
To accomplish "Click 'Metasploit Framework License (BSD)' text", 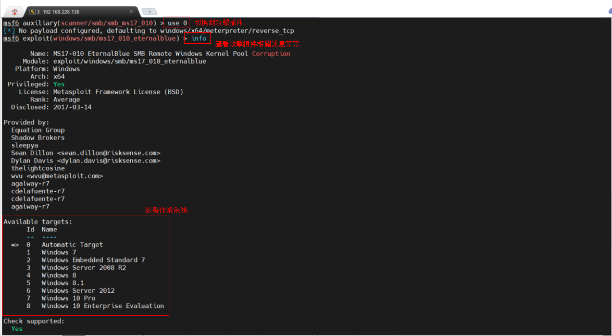I will click(118, 92).
